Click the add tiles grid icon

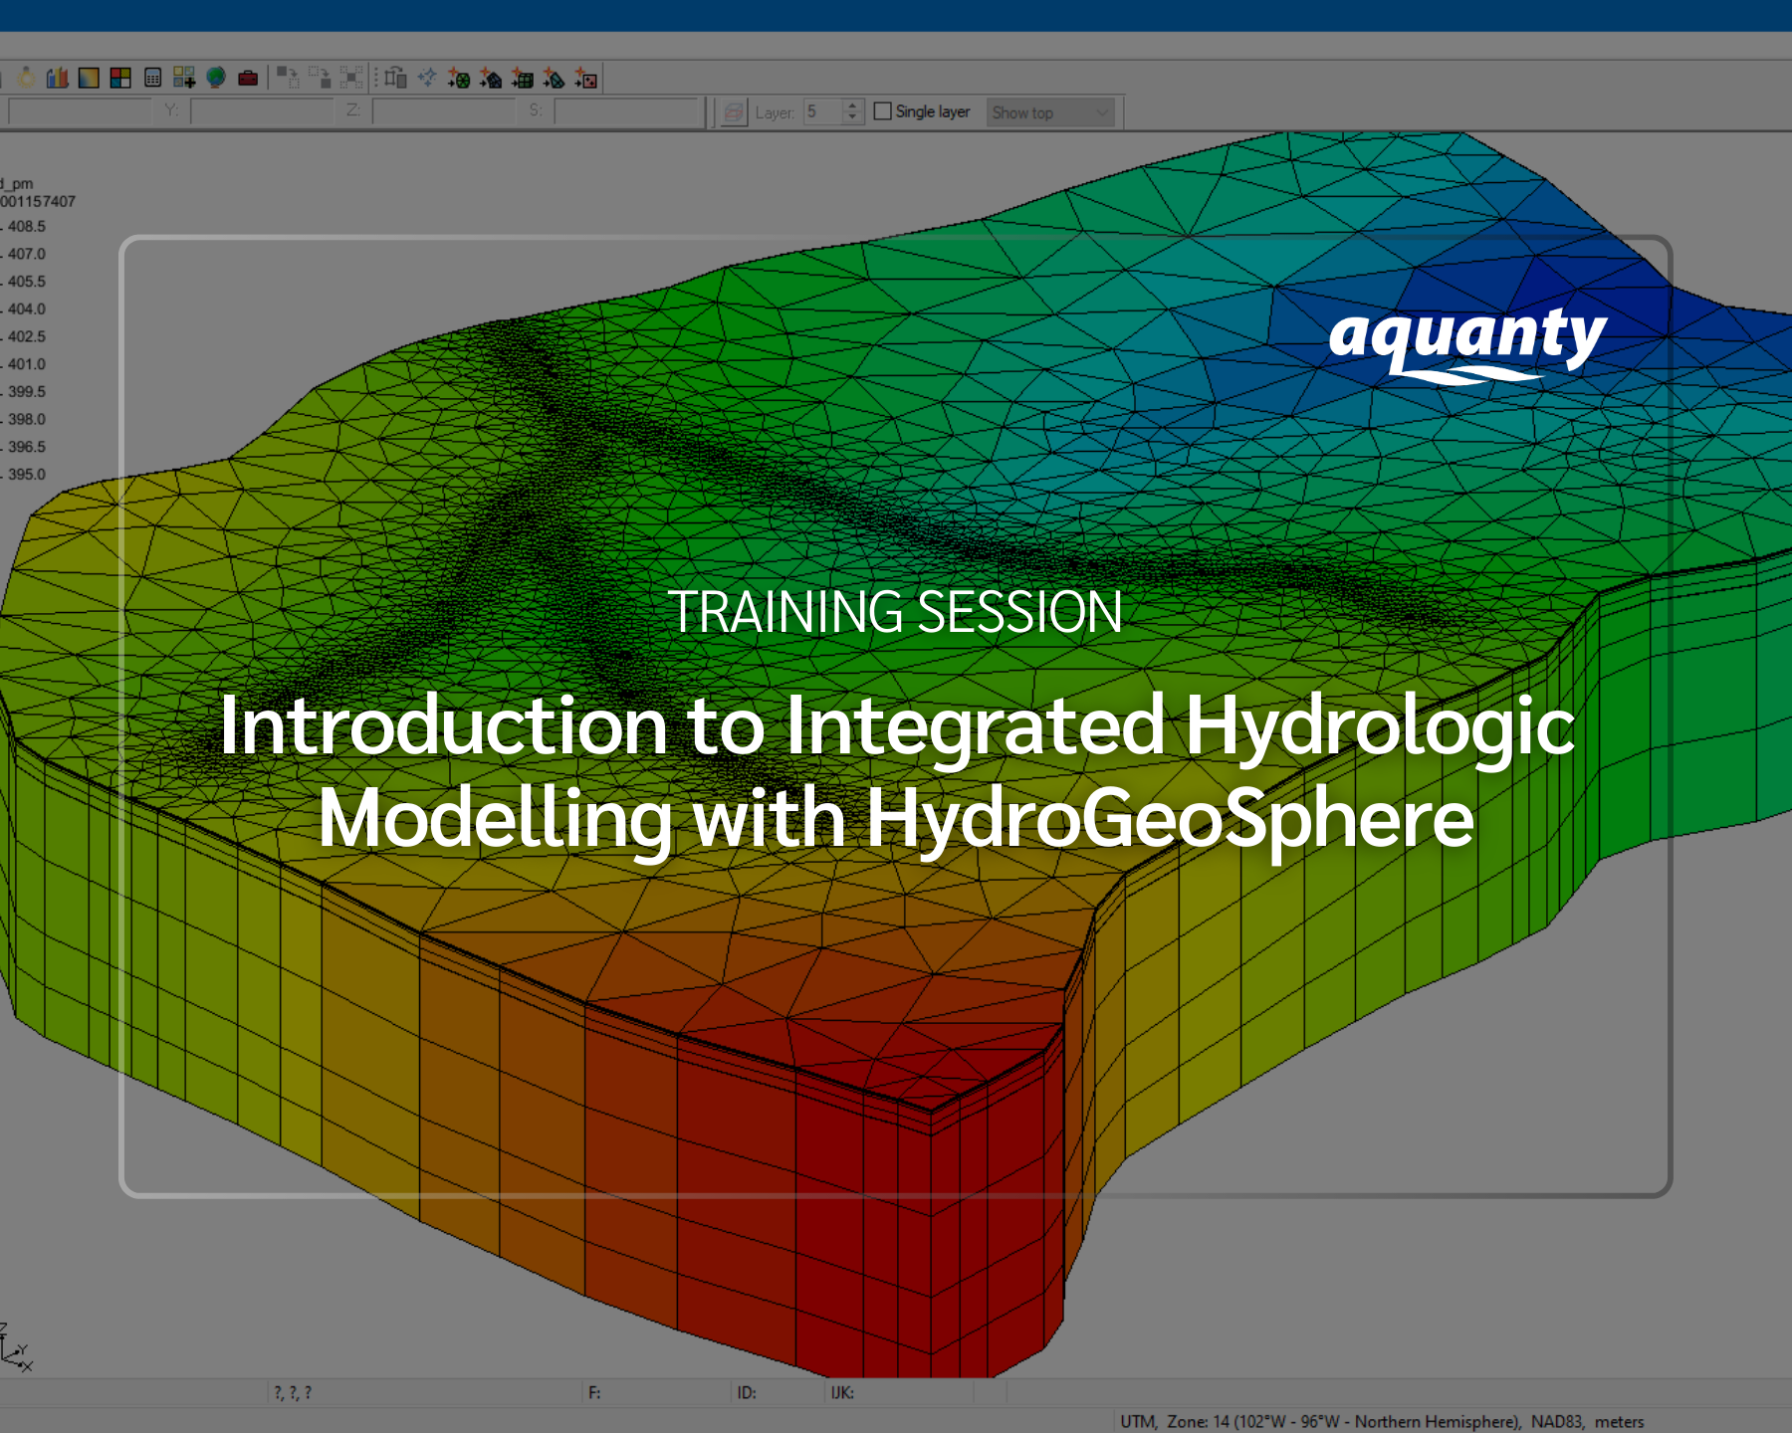coord(184,78)
